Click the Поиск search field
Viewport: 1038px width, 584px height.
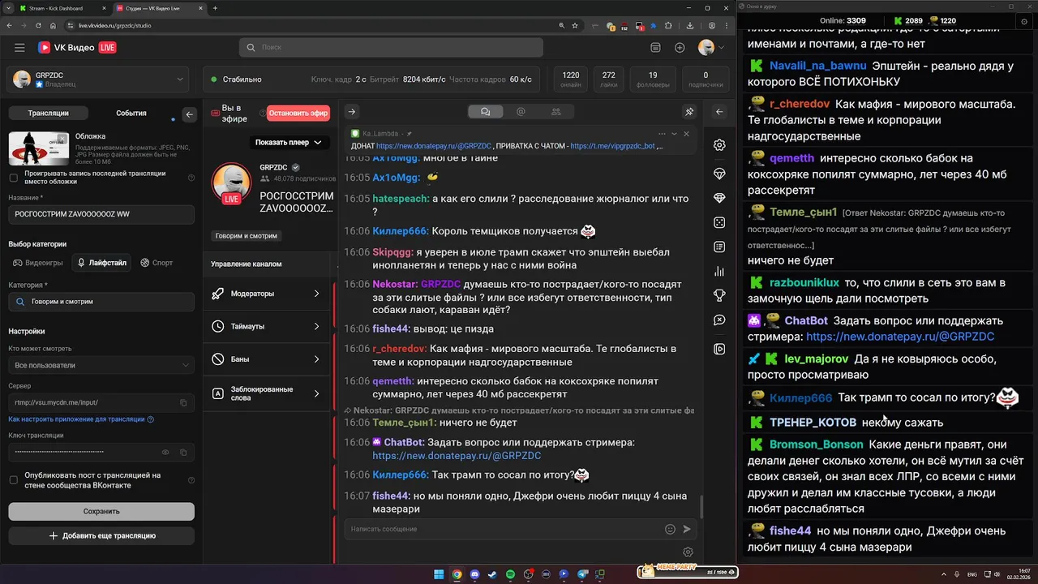click(x=391, y=48)
